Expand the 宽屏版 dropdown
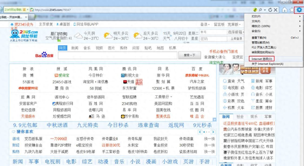 240,25
